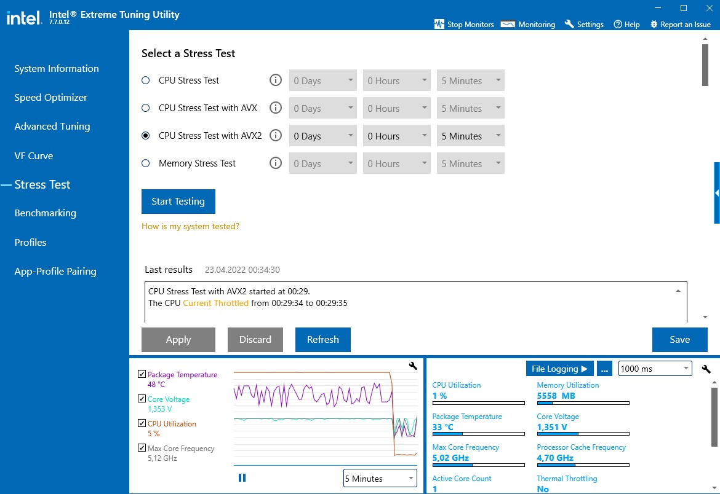720x494 pixels.
Task: Uncheck the Package Temperature graph checkbox
Action: pyautogui.click(x=142, y=374)
